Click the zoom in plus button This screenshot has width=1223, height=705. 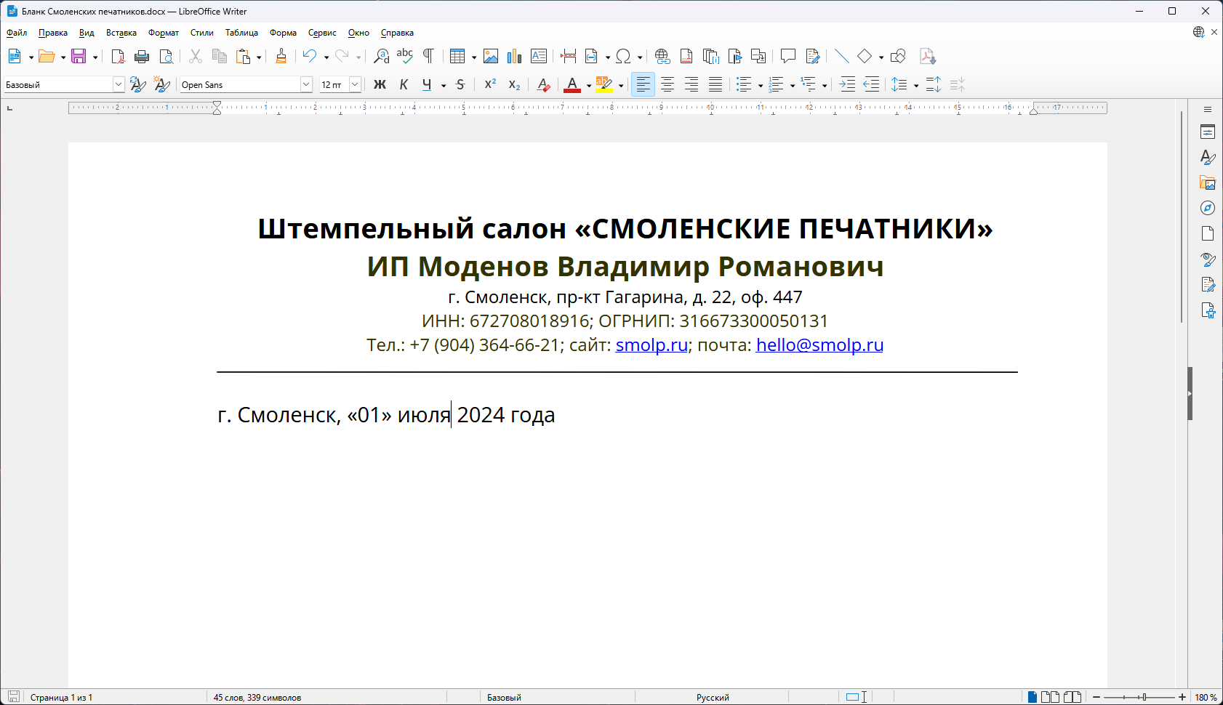point(1182,697)
